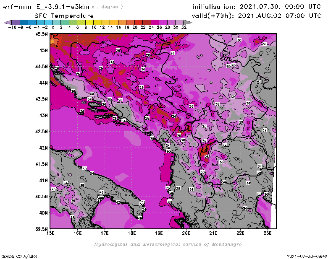Click the '18E' longitude label
The image size is (336, 259).
click(x=132, y=233)
